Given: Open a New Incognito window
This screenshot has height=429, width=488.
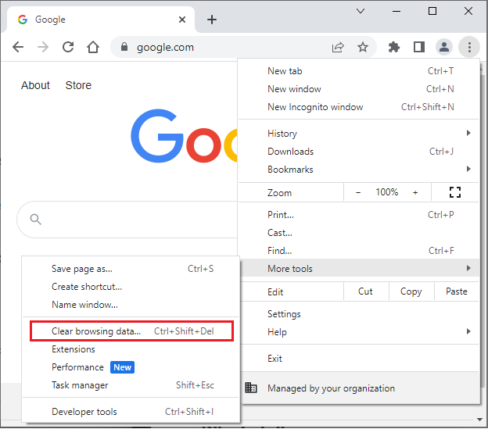Looking at the screenshot, I should (358, 107).
